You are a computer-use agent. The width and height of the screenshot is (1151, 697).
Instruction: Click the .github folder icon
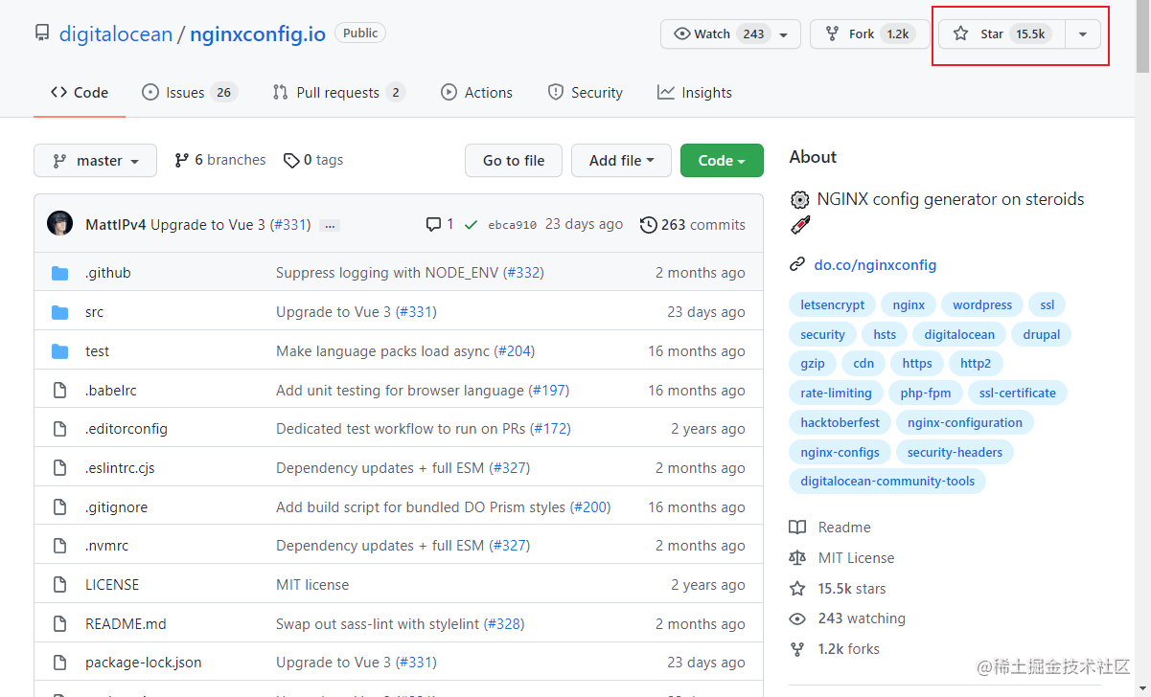click(x=59, y=273)
